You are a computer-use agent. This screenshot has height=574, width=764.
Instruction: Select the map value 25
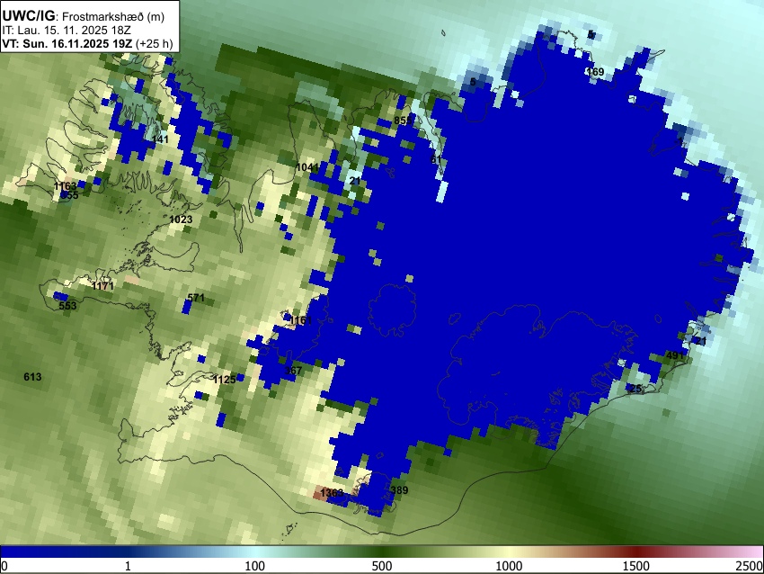coord(635,388)
